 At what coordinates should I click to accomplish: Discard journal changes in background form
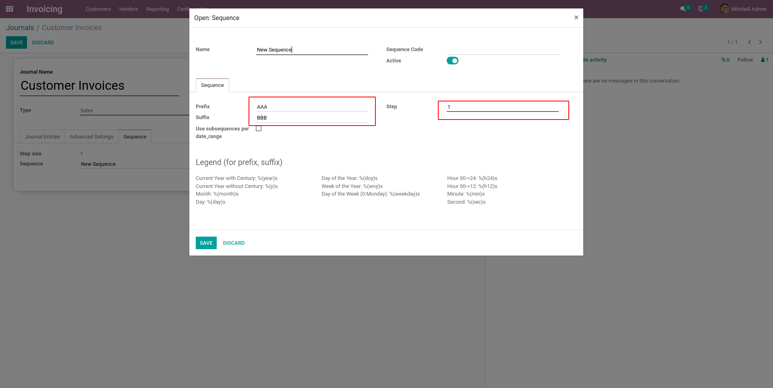[43, 43]
